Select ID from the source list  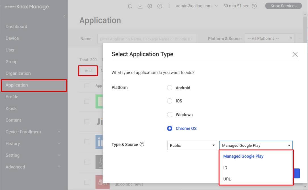tap(225, 168)
